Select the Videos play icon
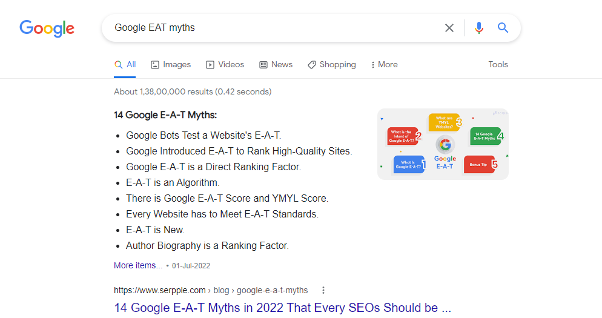 pos(210,65)
